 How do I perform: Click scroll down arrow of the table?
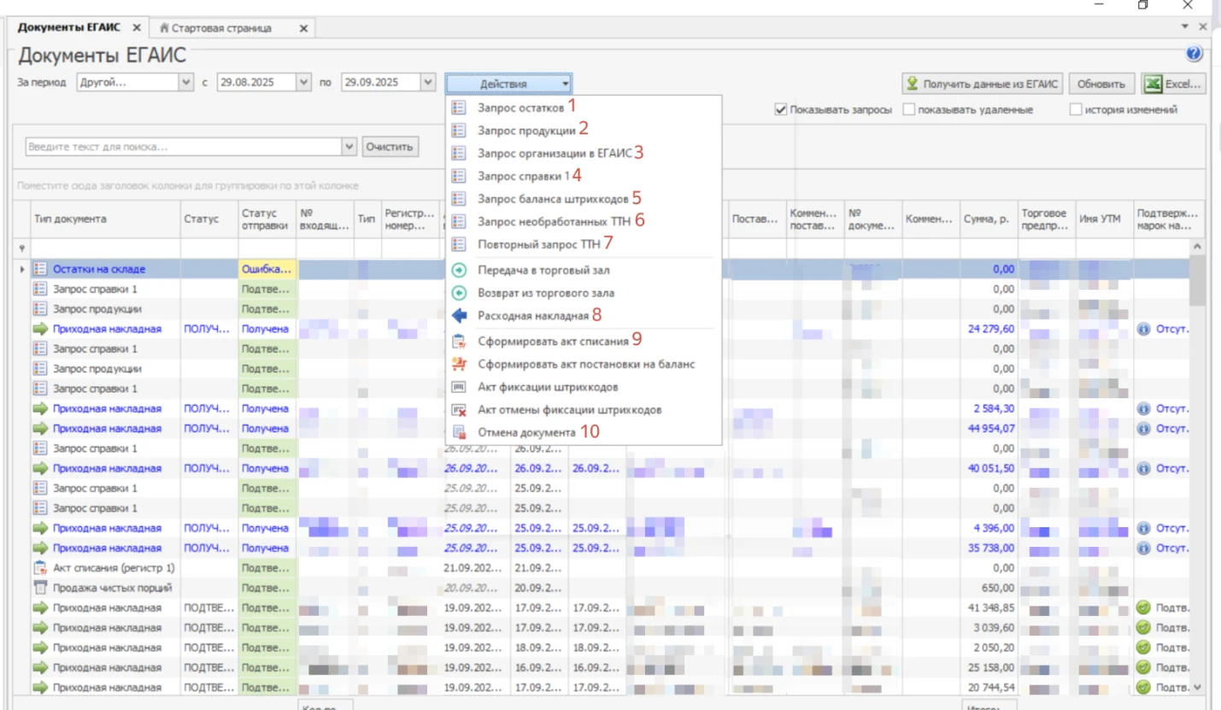coord(1196,687)
